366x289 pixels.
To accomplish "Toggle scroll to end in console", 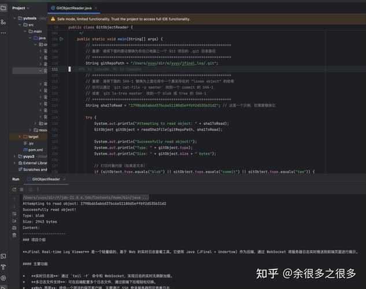I will 14,221.
